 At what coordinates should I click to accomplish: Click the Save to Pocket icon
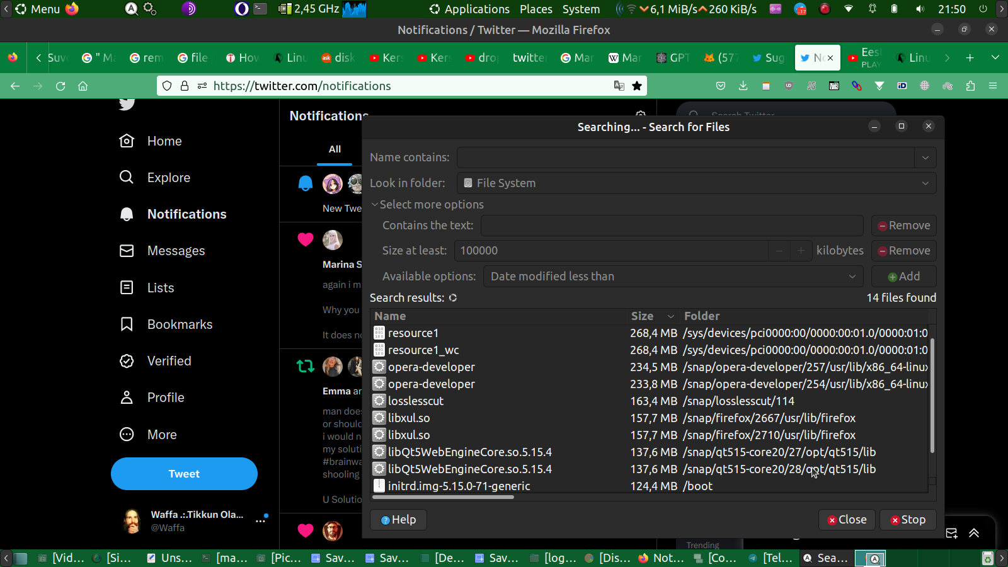click(721, 86)
